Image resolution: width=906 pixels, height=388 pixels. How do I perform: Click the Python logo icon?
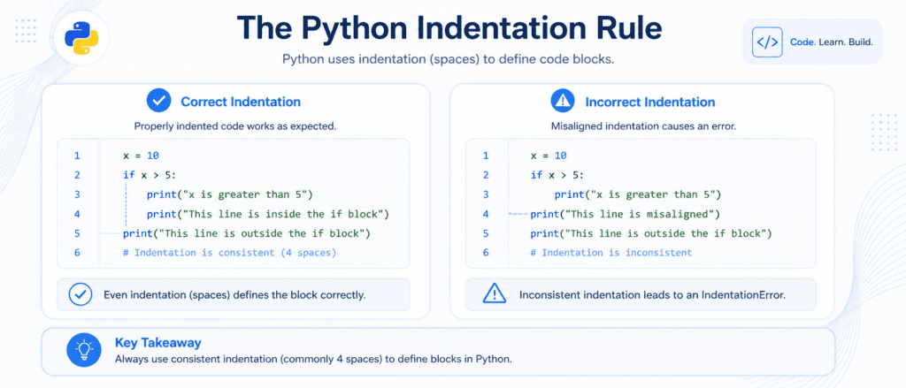coord(81,40)
